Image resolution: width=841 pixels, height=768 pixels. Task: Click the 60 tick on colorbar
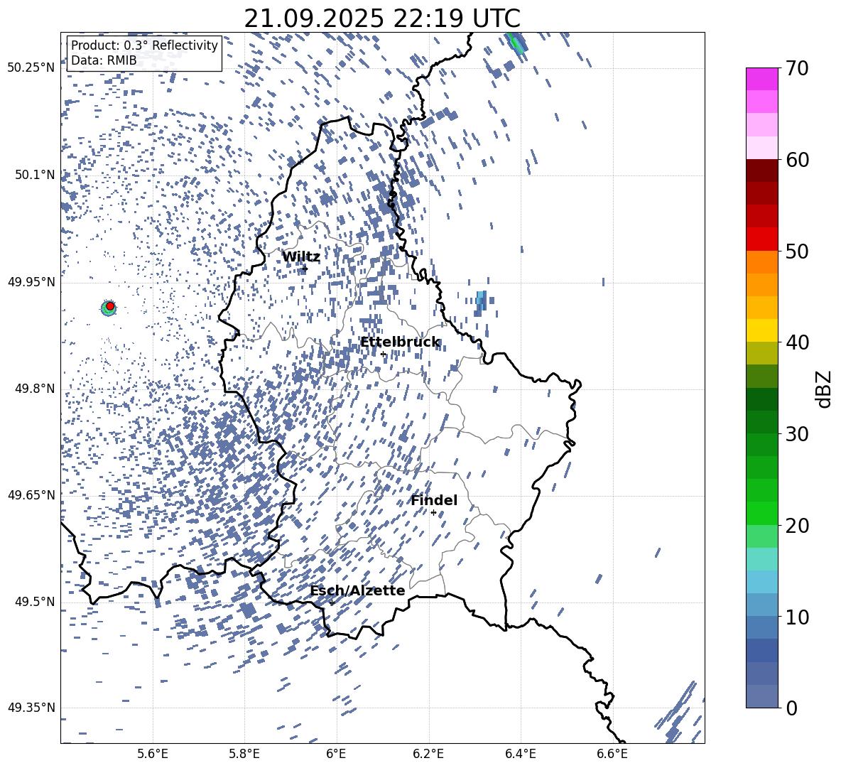click(x=797, y=160)
